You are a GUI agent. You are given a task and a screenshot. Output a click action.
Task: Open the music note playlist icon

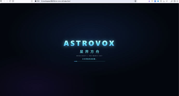[171, 1]
